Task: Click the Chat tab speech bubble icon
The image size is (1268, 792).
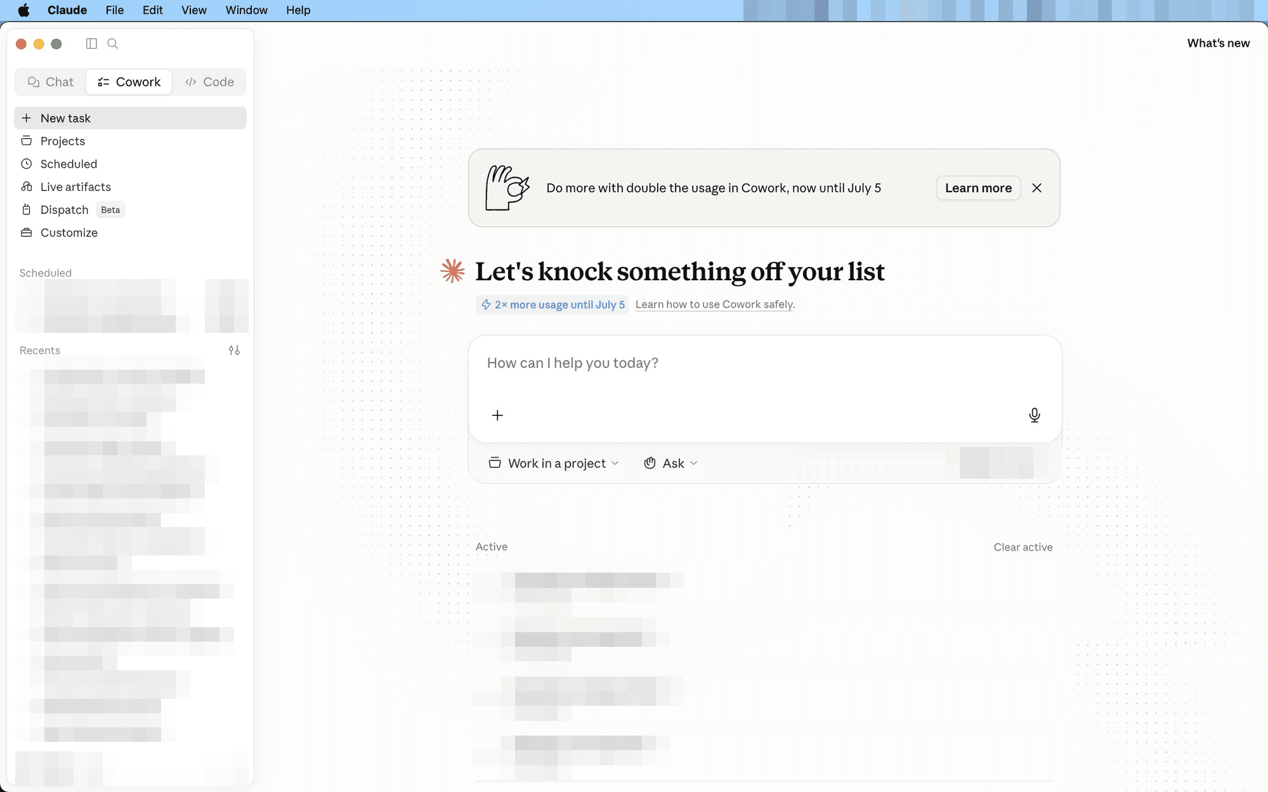Action: pos(34,82)
